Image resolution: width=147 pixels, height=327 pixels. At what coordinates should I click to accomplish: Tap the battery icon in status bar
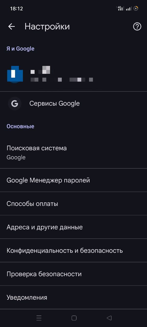(x=136, y=8)
